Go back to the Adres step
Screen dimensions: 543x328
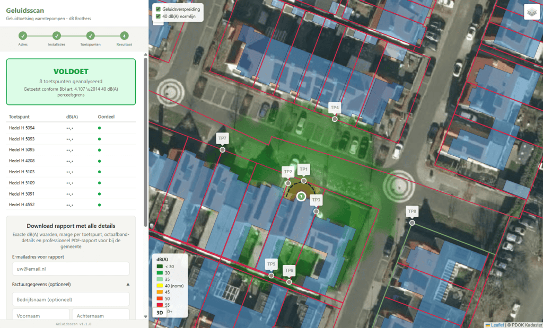click(x=23, y=36)
